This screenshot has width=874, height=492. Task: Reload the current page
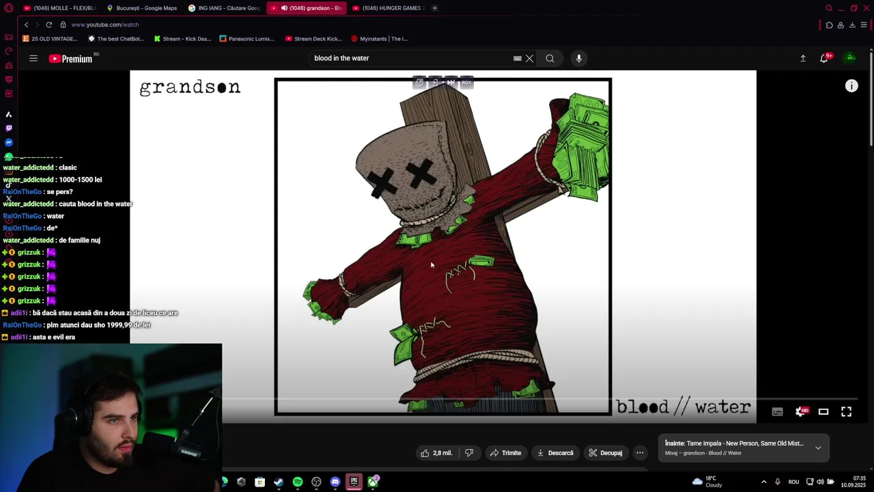[48, 25]
